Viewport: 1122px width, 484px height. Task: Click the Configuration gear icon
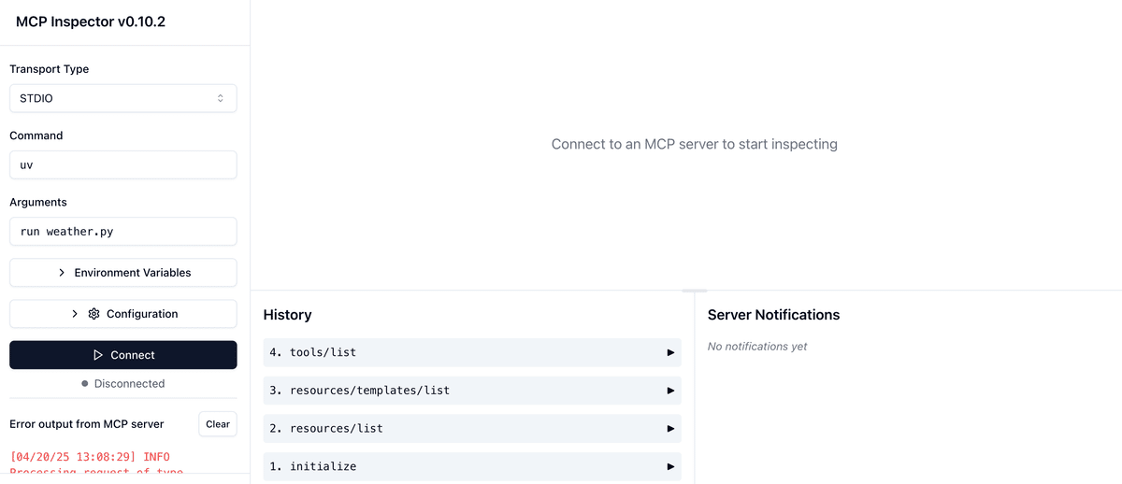pos(93,314)
